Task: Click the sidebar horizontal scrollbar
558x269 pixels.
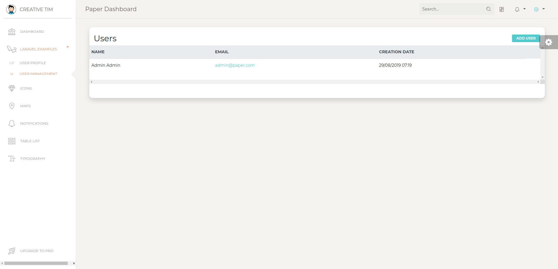Action: pos(36,263)
